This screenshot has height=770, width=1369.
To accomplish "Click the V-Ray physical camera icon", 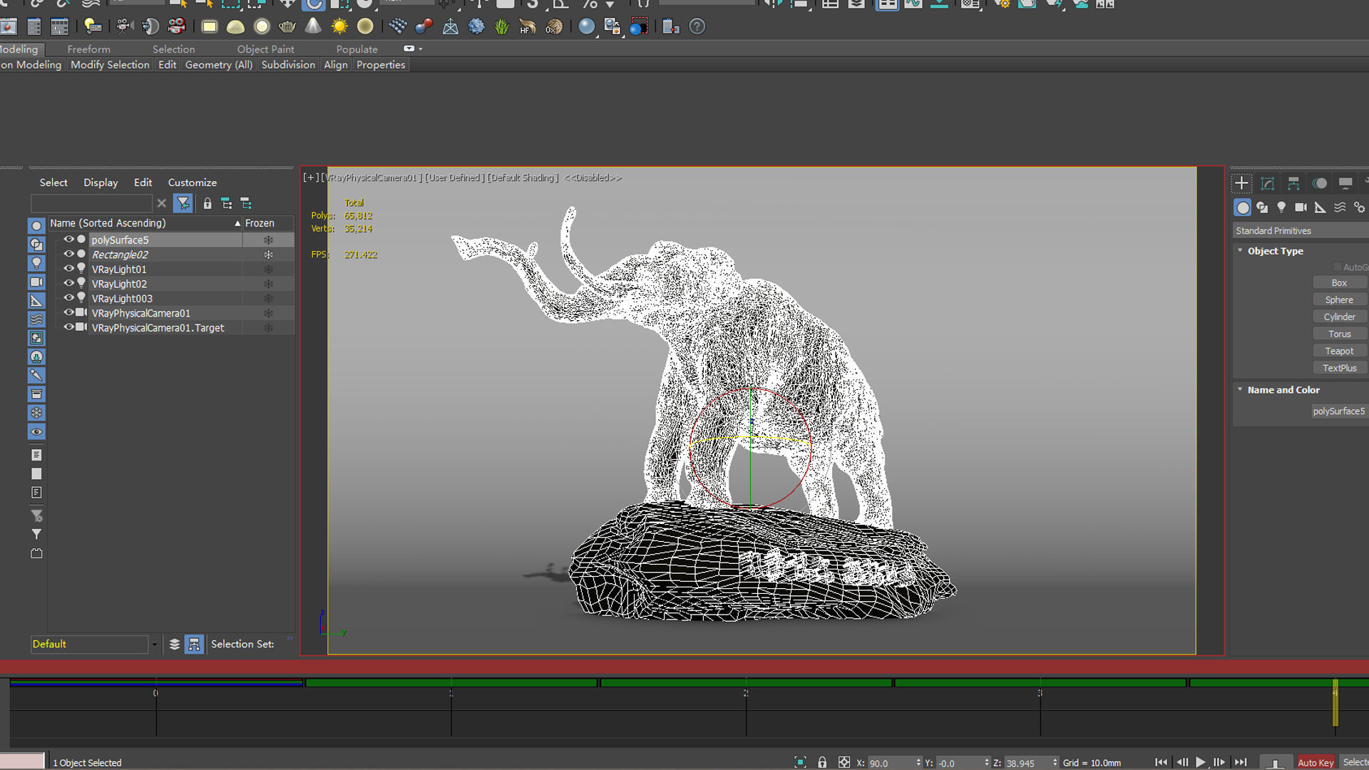I will pyautogui.click(x=125, y=27).
